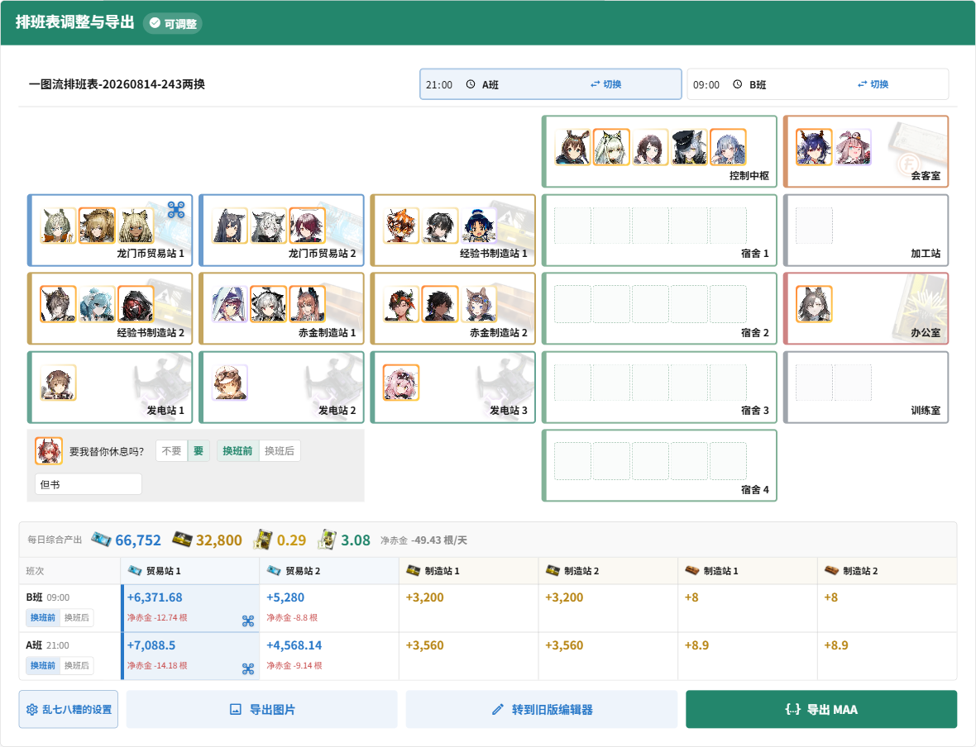
Task: Switch the A班 shift with 切换
Action: tap(605, 84)
